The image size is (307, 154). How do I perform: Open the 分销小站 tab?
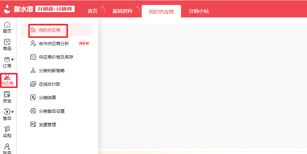point(199,11)
